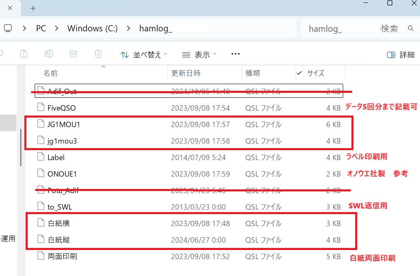Viewport: 420px width, 276px height.
Task: Click the paste clipboard toolbar icon
Action: [24, 54]
